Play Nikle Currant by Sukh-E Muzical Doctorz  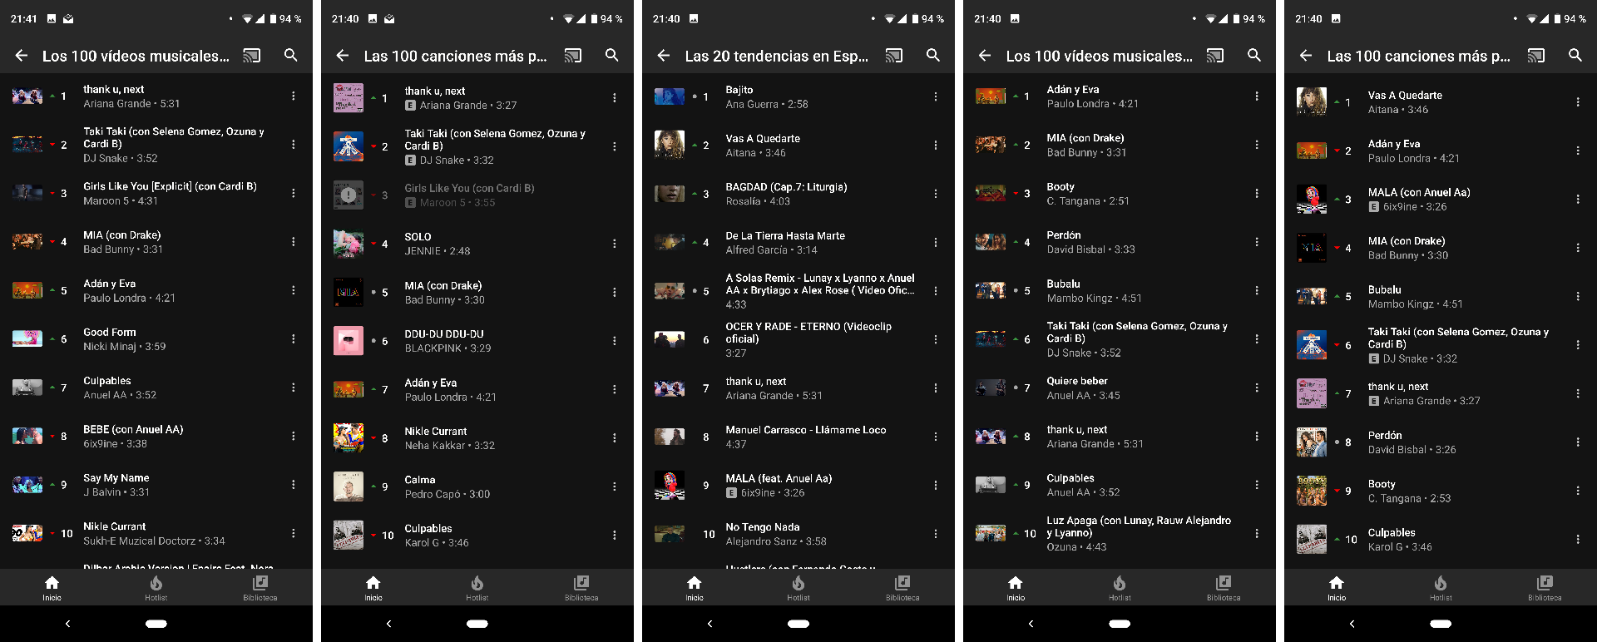156,533
